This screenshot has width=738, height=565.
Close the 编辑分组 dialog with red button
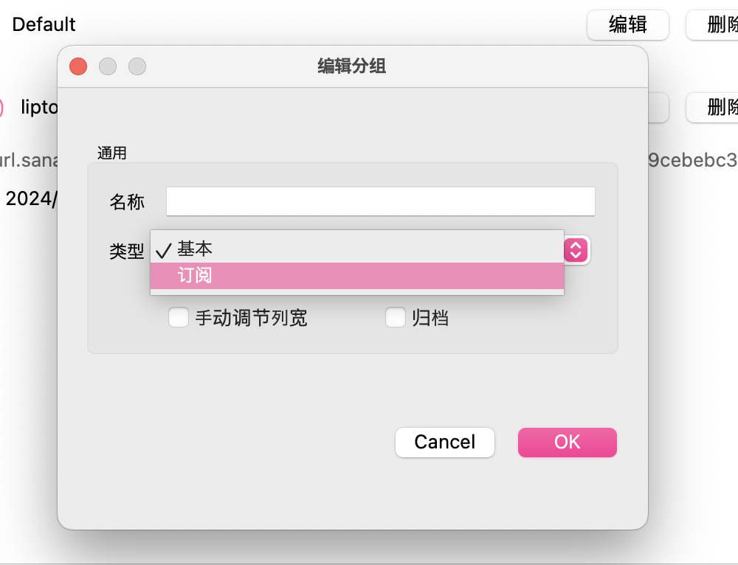[x=78, y=66]
